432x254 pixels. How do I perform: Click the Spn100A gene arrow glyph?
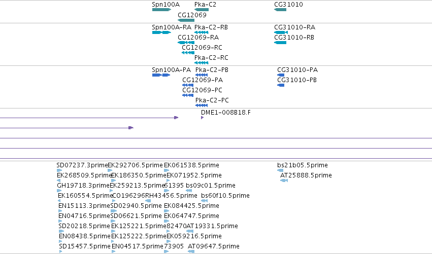[x=161, y=10]
